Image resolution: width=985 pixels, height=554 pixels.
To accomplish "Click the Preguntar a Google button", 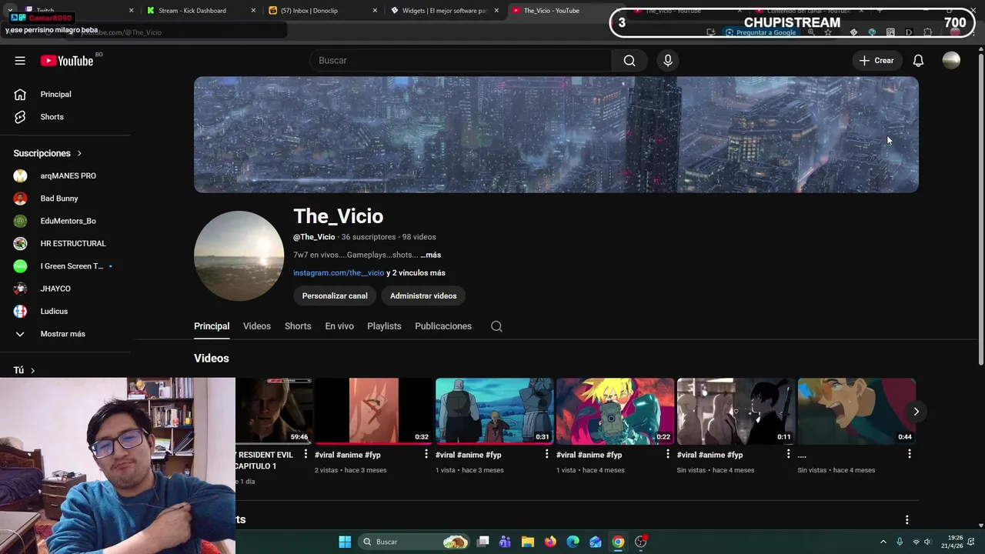I will [x=760, y=32].
